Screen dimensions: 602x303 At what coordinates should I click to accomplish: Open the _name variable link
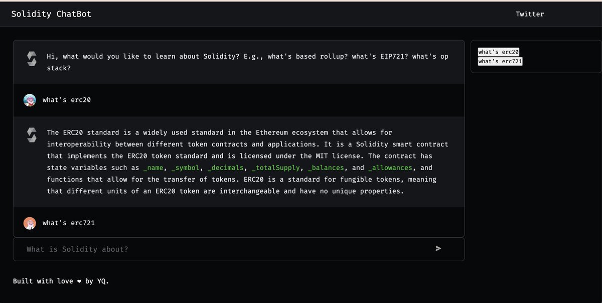[154, 168]
